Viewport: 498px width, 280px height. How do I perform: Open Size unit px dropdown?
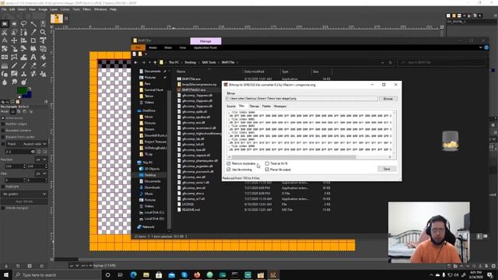pos(41,173)
